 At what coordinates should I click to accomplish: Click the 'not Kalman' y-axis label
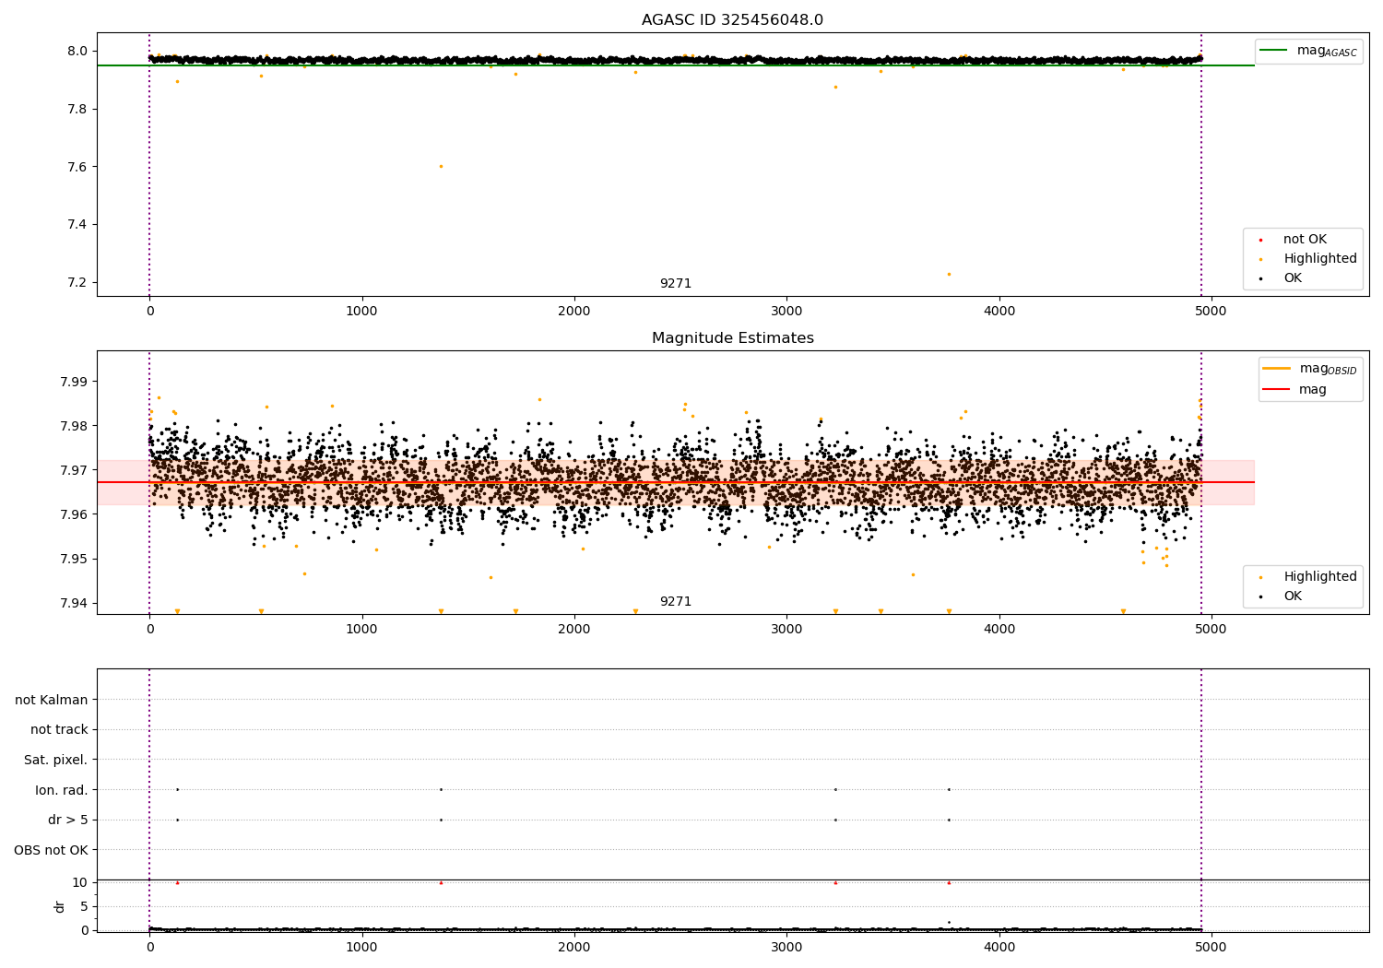click(x=52, y=700)
